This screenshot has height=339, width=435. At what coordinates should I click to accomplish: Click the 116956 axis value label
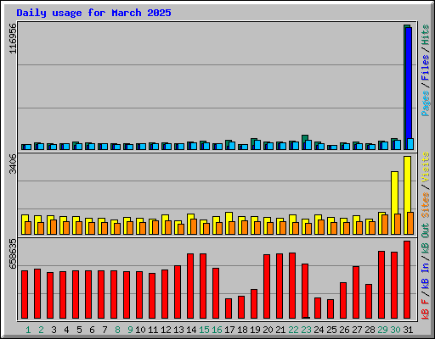click(13, 38)
